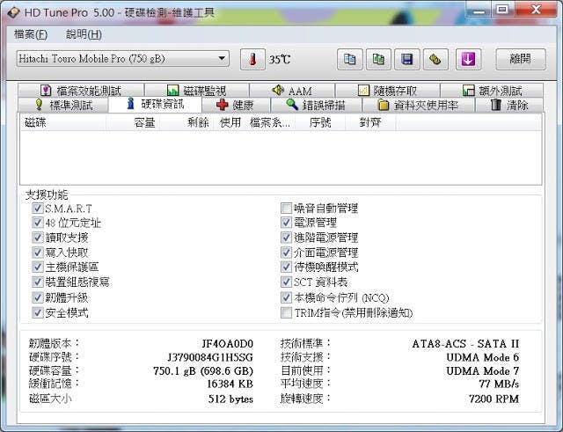Click rotation speed value 7200 RPM
Screen dimensions: 563x432
[494, 399]
